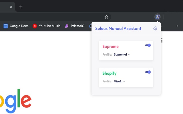Click the Soleus extension icon in toolbar
The image size is (183, 114).
tap(157, 17)
